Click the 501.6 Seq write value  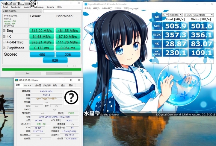(201, 26)
